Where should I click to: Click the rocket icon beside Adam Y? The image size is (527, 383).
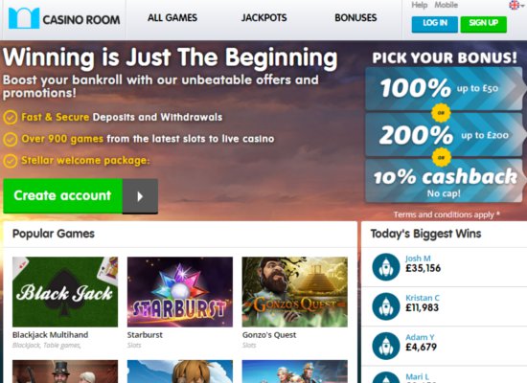click(x=386, y=346)
